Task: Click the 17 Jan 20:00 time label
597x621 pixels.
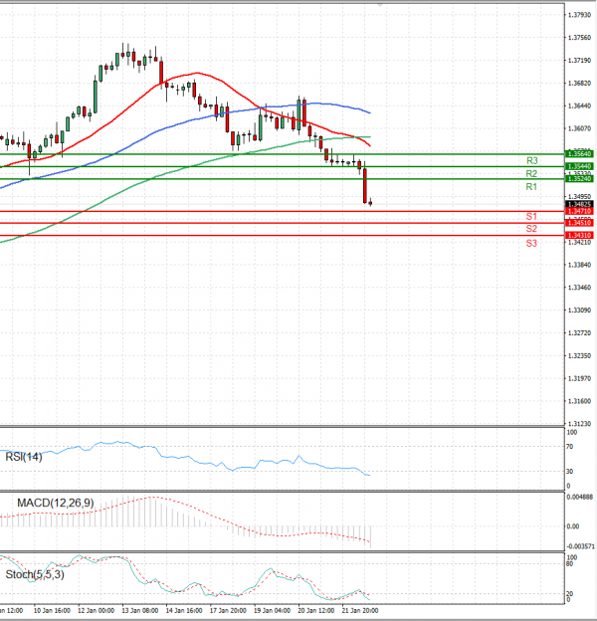Action: coord(228,610)
